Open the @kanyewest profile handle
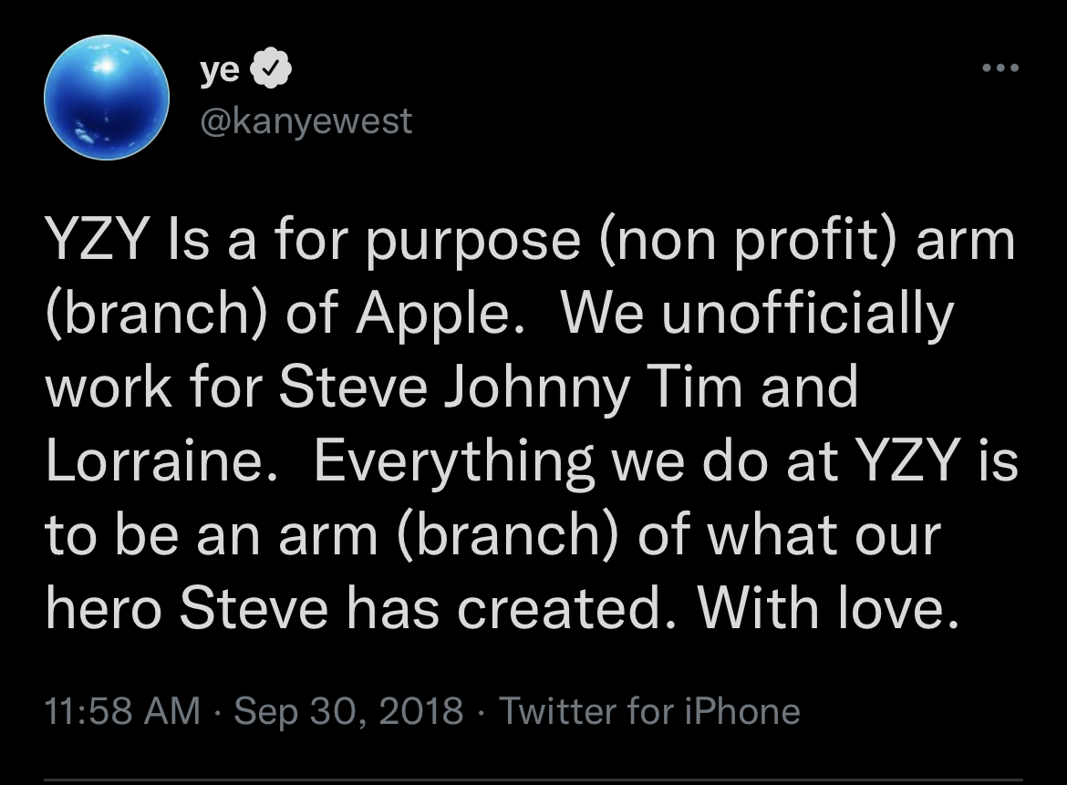This screenshot has height=785, width=1067. pos(306,119)
